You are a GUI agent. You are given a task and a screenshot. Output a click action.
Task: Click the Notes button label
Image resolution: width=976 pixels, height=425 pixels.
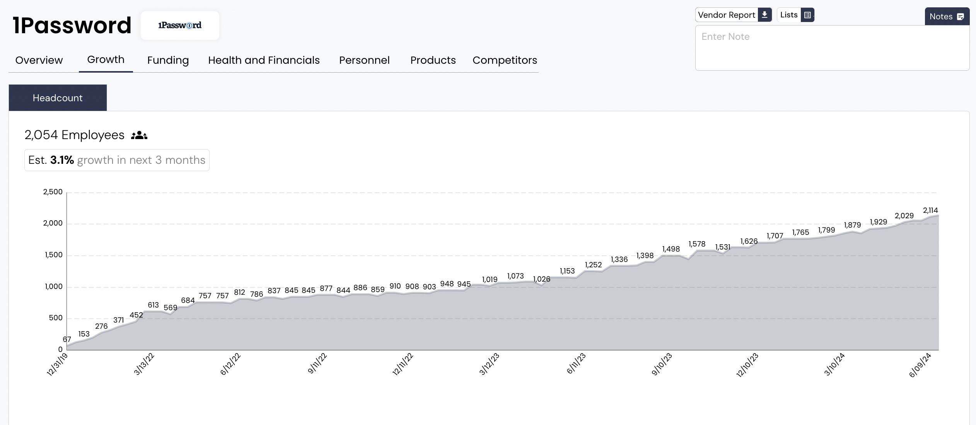tap(941, 17)
